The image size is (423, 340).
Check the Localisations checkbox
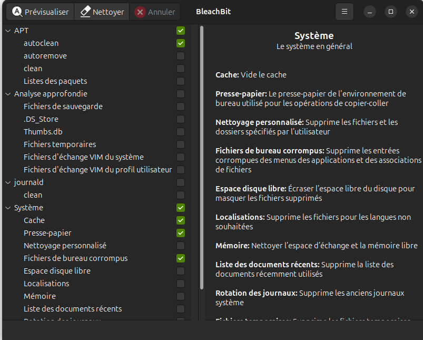click(181, 284)
